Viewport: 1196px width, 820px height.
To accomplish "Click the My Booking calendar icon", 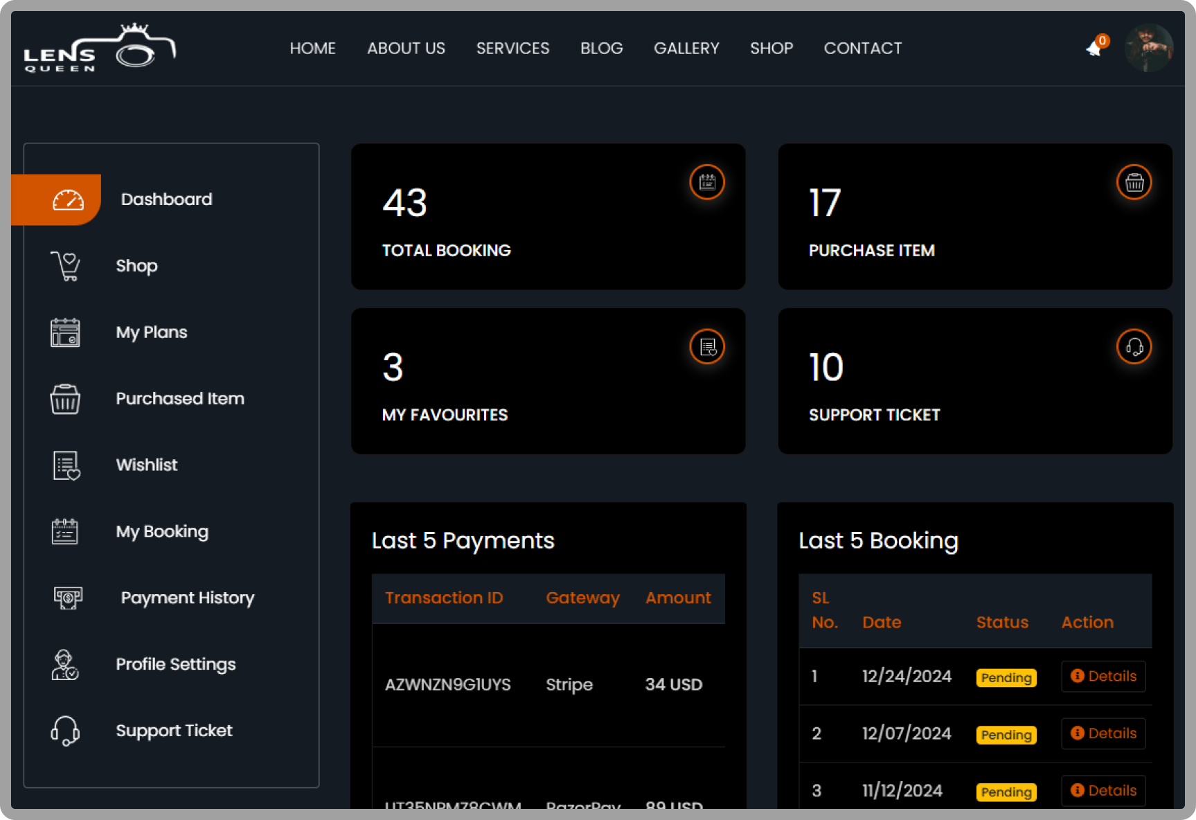I will point(65,532).
